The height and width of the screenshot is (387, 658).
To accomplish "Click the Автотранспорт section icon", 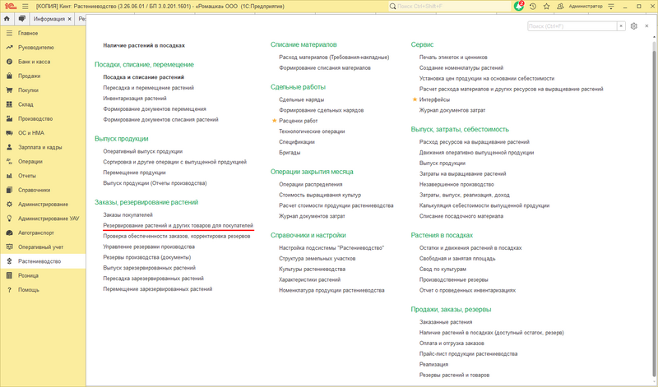I will 9,233.
